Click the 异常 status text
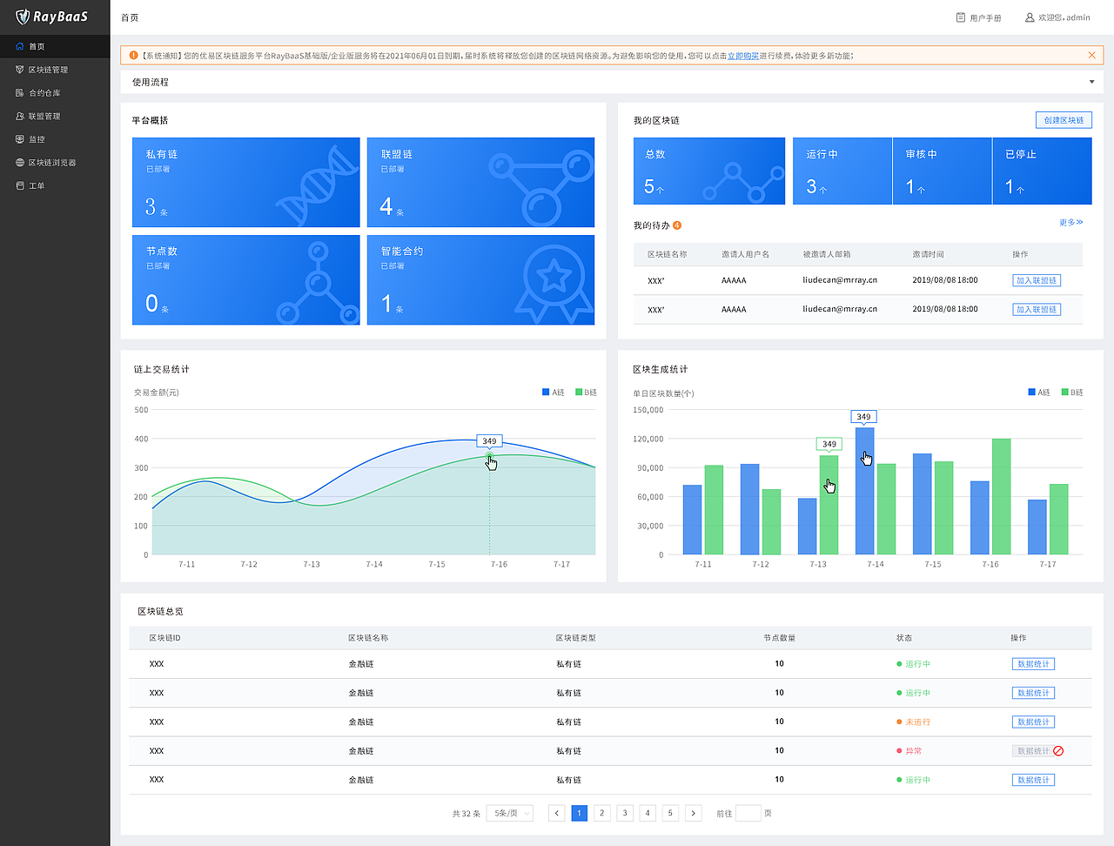 point(914,751)
